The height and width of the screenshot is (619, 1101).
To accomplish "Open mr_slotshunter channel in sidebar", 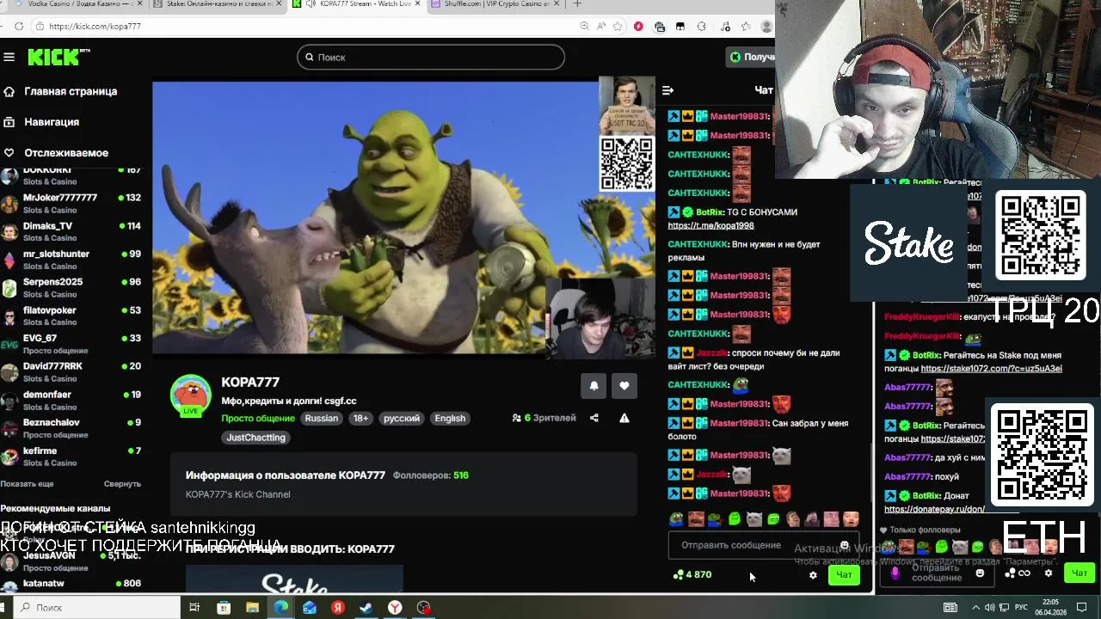I will (x=71, y=260).
